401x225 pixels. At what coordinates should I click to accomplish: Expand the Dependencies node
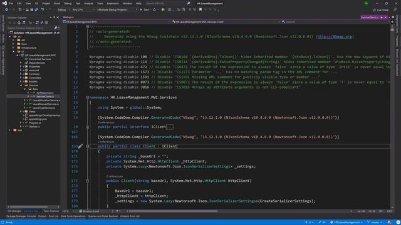21,62
